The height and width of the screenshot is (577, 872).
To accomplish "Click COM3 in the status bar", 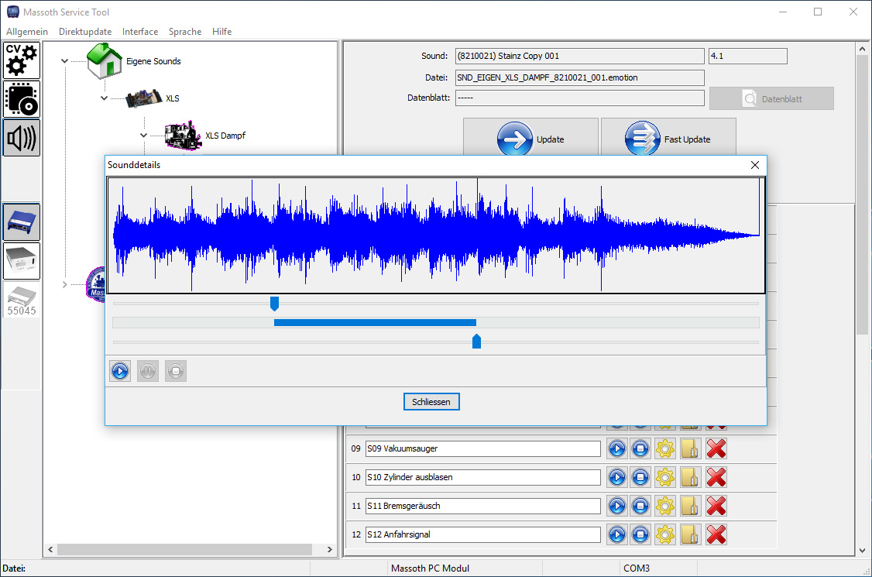I will (x=637, y=568).
